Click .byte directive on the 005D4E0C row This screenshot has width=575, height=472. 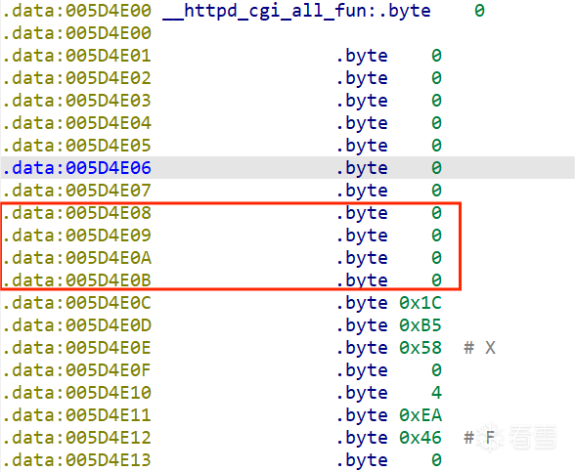362,303
